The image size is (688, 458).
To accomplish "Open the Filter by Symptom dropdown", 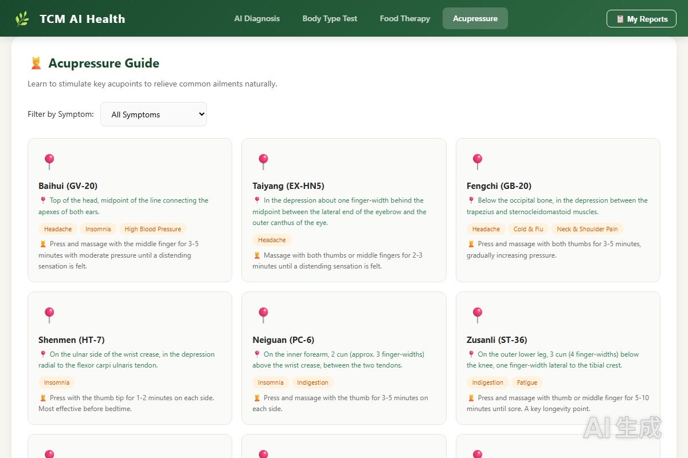I will point(154,114).
